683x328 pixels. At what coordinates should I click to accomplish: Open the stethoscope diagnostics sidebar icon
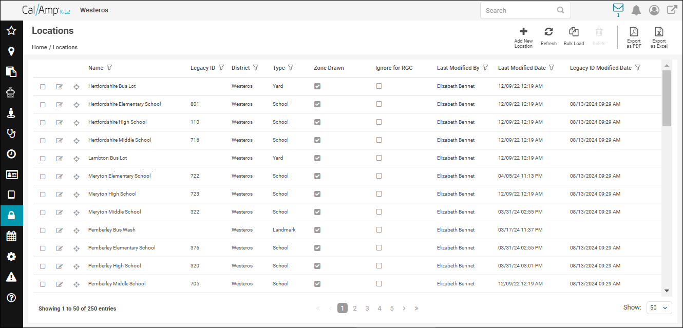click(x=11, y=133)
